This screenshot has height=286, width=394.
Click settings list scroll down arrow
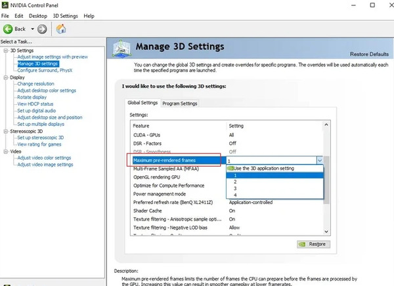pos(326,232)
